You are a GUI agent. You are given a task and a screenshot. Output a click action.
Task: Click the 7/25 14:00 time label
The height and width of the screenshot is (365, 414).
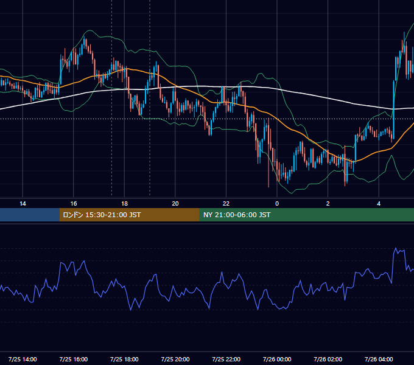click(x=23, y=359)
